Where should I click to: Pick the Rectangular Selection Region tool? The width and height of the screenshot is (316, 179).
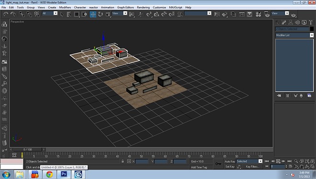[x=77, y=14]
